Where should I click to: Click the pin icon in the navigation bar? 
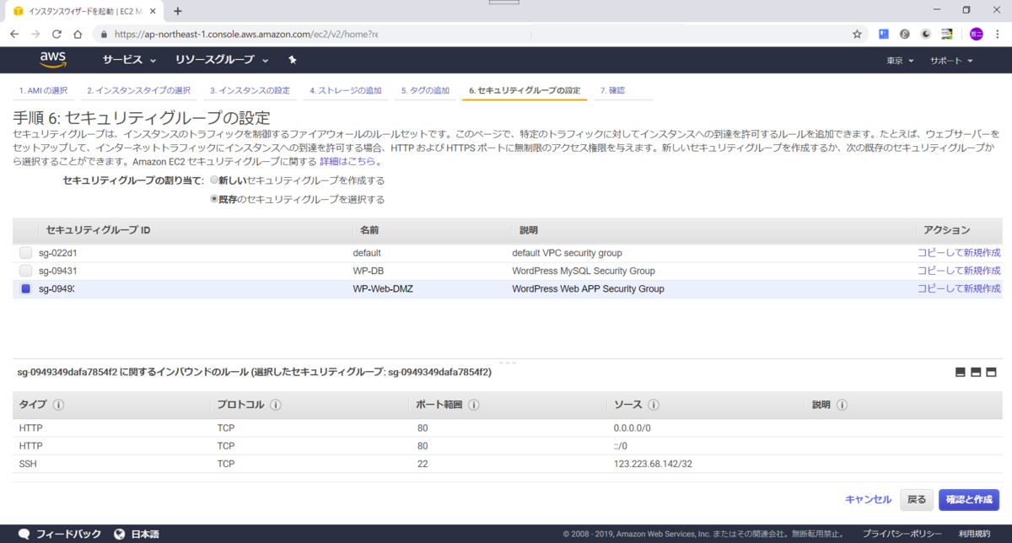click(x=293, y=60)
